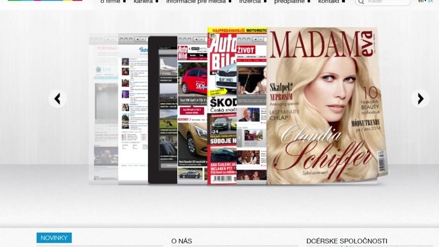This screenshot has height=247, width=439.
Task: Select the black tablet app thumbnail
Action: pos(163,110)
